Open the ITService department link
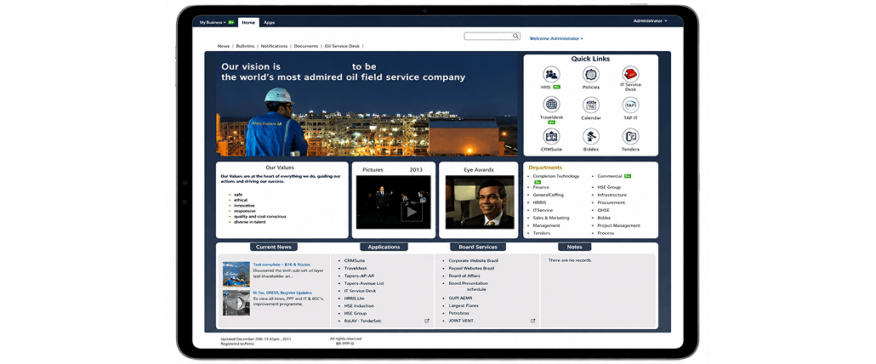This screenshot has width=876, height=364. [x=543, y=210]
